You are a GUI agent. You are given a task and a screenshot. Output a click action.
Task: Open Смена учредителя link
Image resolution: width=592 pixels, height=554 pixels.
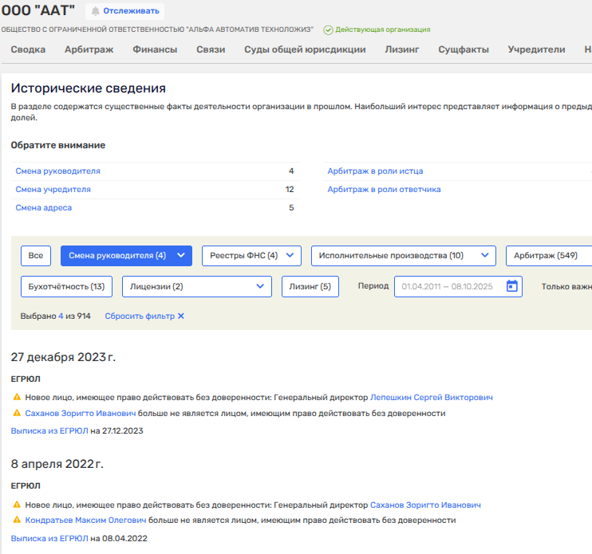tap(53, 190)
